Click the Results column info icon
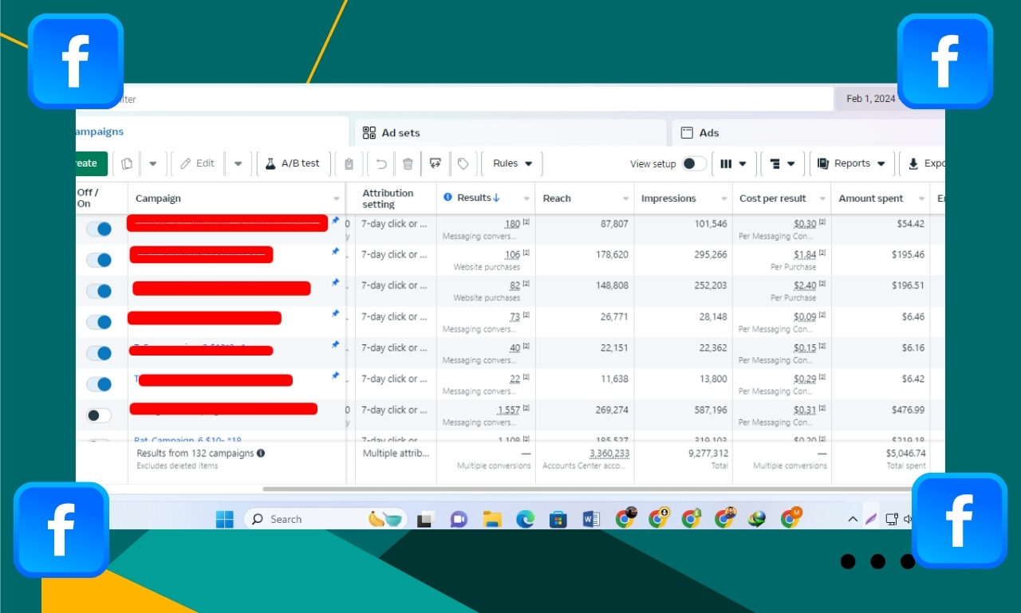The width and height of the screenshot is (1021, 613). 447,198
